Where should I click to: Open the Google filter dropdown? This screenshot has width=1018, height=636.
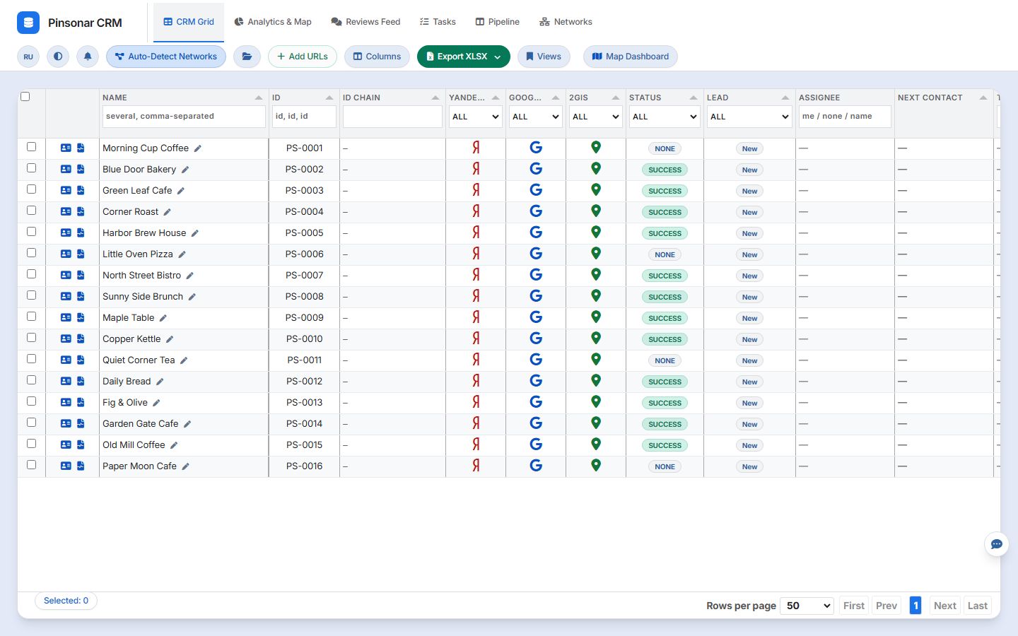pyautogui.click(x=536, y=117)
